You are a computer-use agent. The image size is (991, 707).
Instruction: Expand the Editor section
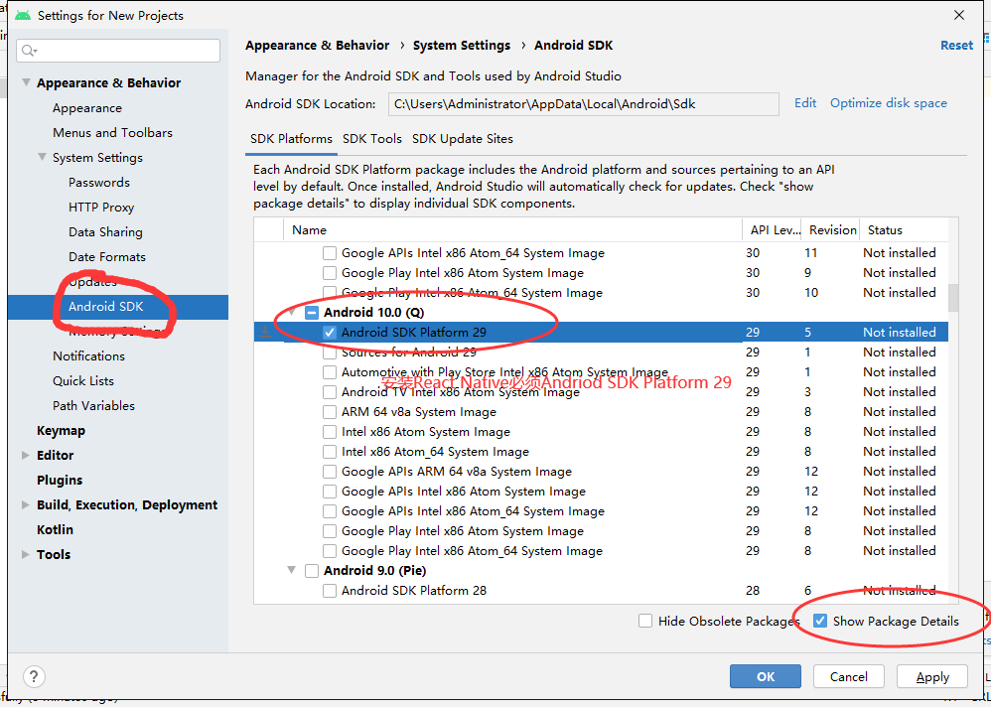(26, 455)
